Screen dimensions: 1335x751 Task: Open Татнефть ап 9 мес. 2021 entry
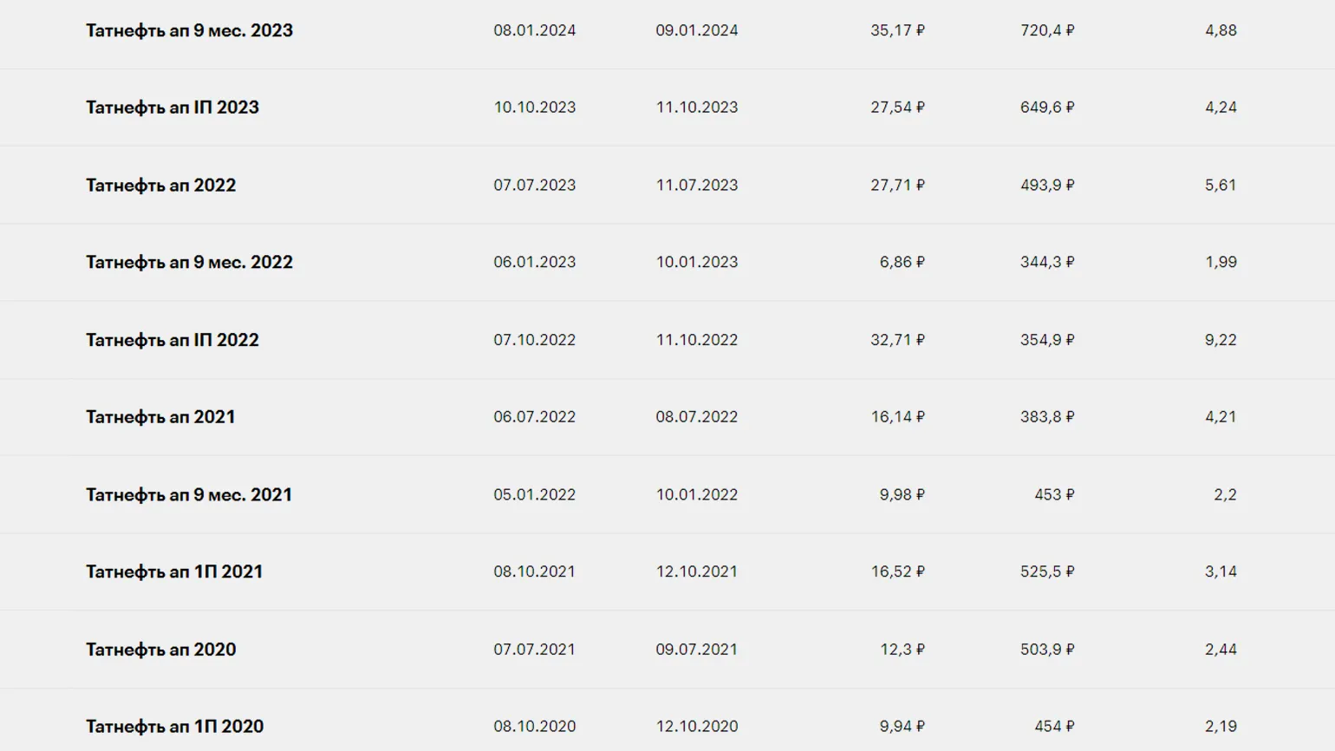point(188,494)
